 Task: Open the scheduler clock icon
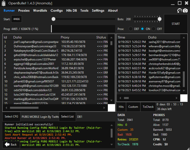pyautogui.click(x=180, y=10)
